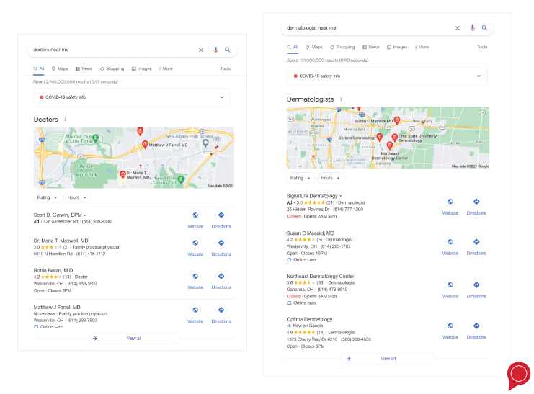Open the Dr. Maria T. Maxwell, MD listing
The height and width of the screenshot is (394, 534).
61,241
